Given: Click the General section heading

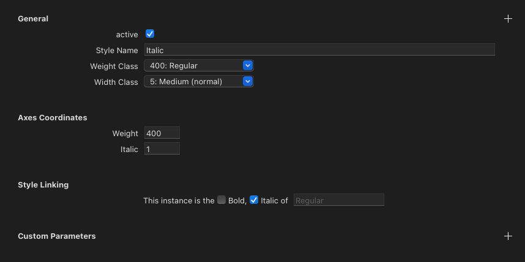Looking at the screenshot, I should click(x=33, y=19).
